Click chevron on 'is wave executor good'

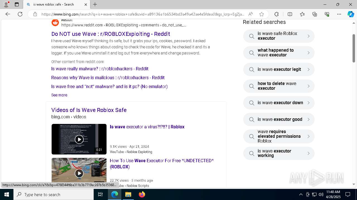pyautogui.click(x=308, y=119)
